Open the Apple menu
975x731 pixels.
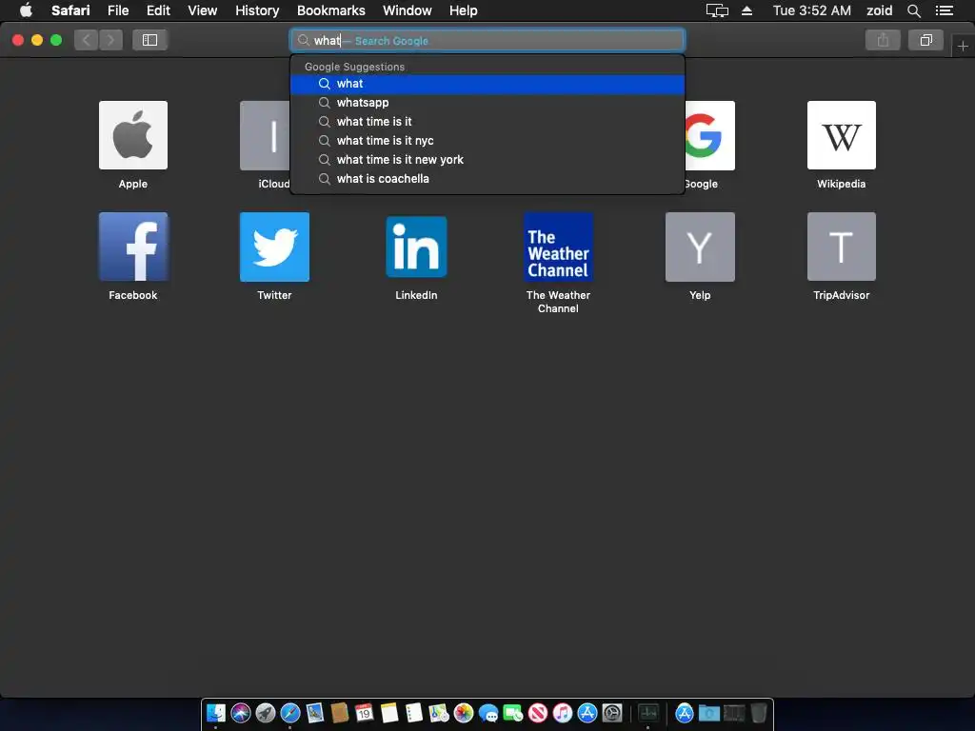coord(26,10)
